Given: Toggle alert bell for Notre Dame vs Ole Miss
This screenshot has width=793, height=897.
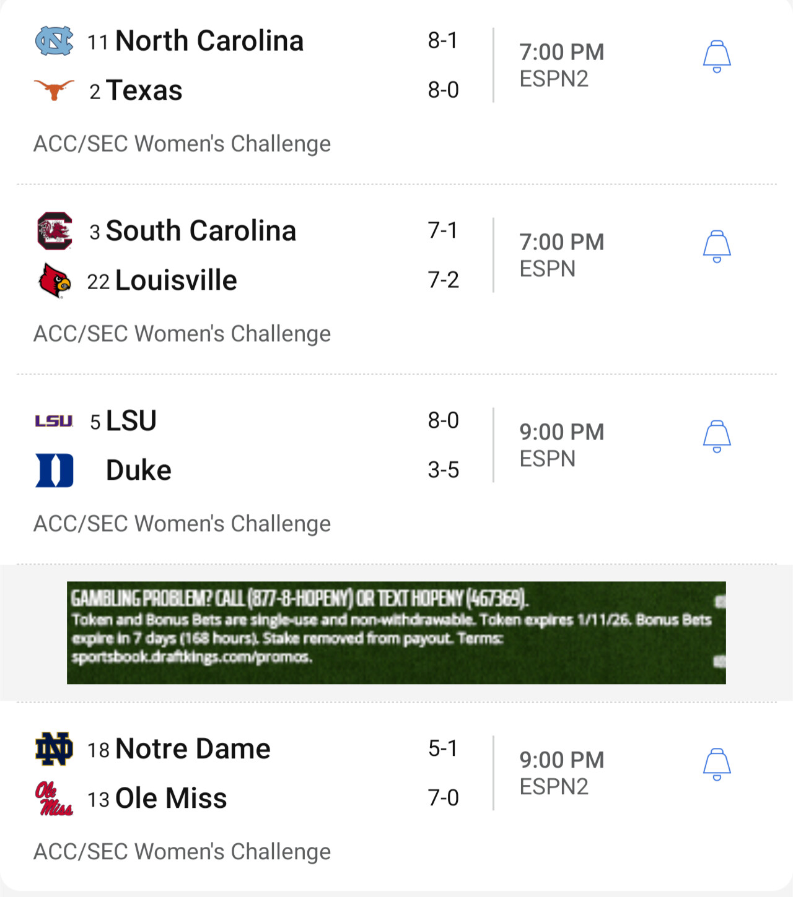Looking at the screenshot, I should coord(717,765).
